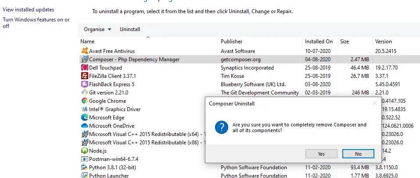Image resolution: width=420 pixels, height=178 pixels.
Task: Click the Avast Free Antivirus icon
Action: click(x=84, y=51)
